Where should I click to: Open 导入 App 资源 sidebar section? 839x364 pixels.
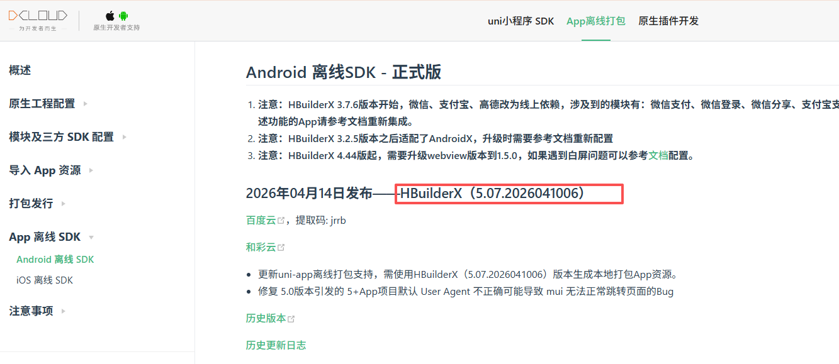(45, 170)
